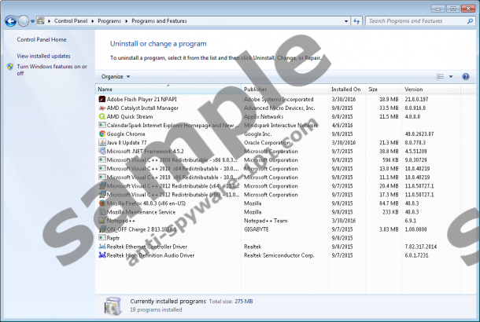This screenshot has height=322, width=480.
Task: Select the Adobe Flash Player 21 NPAPI icon
Action: [x=102, y=100]
